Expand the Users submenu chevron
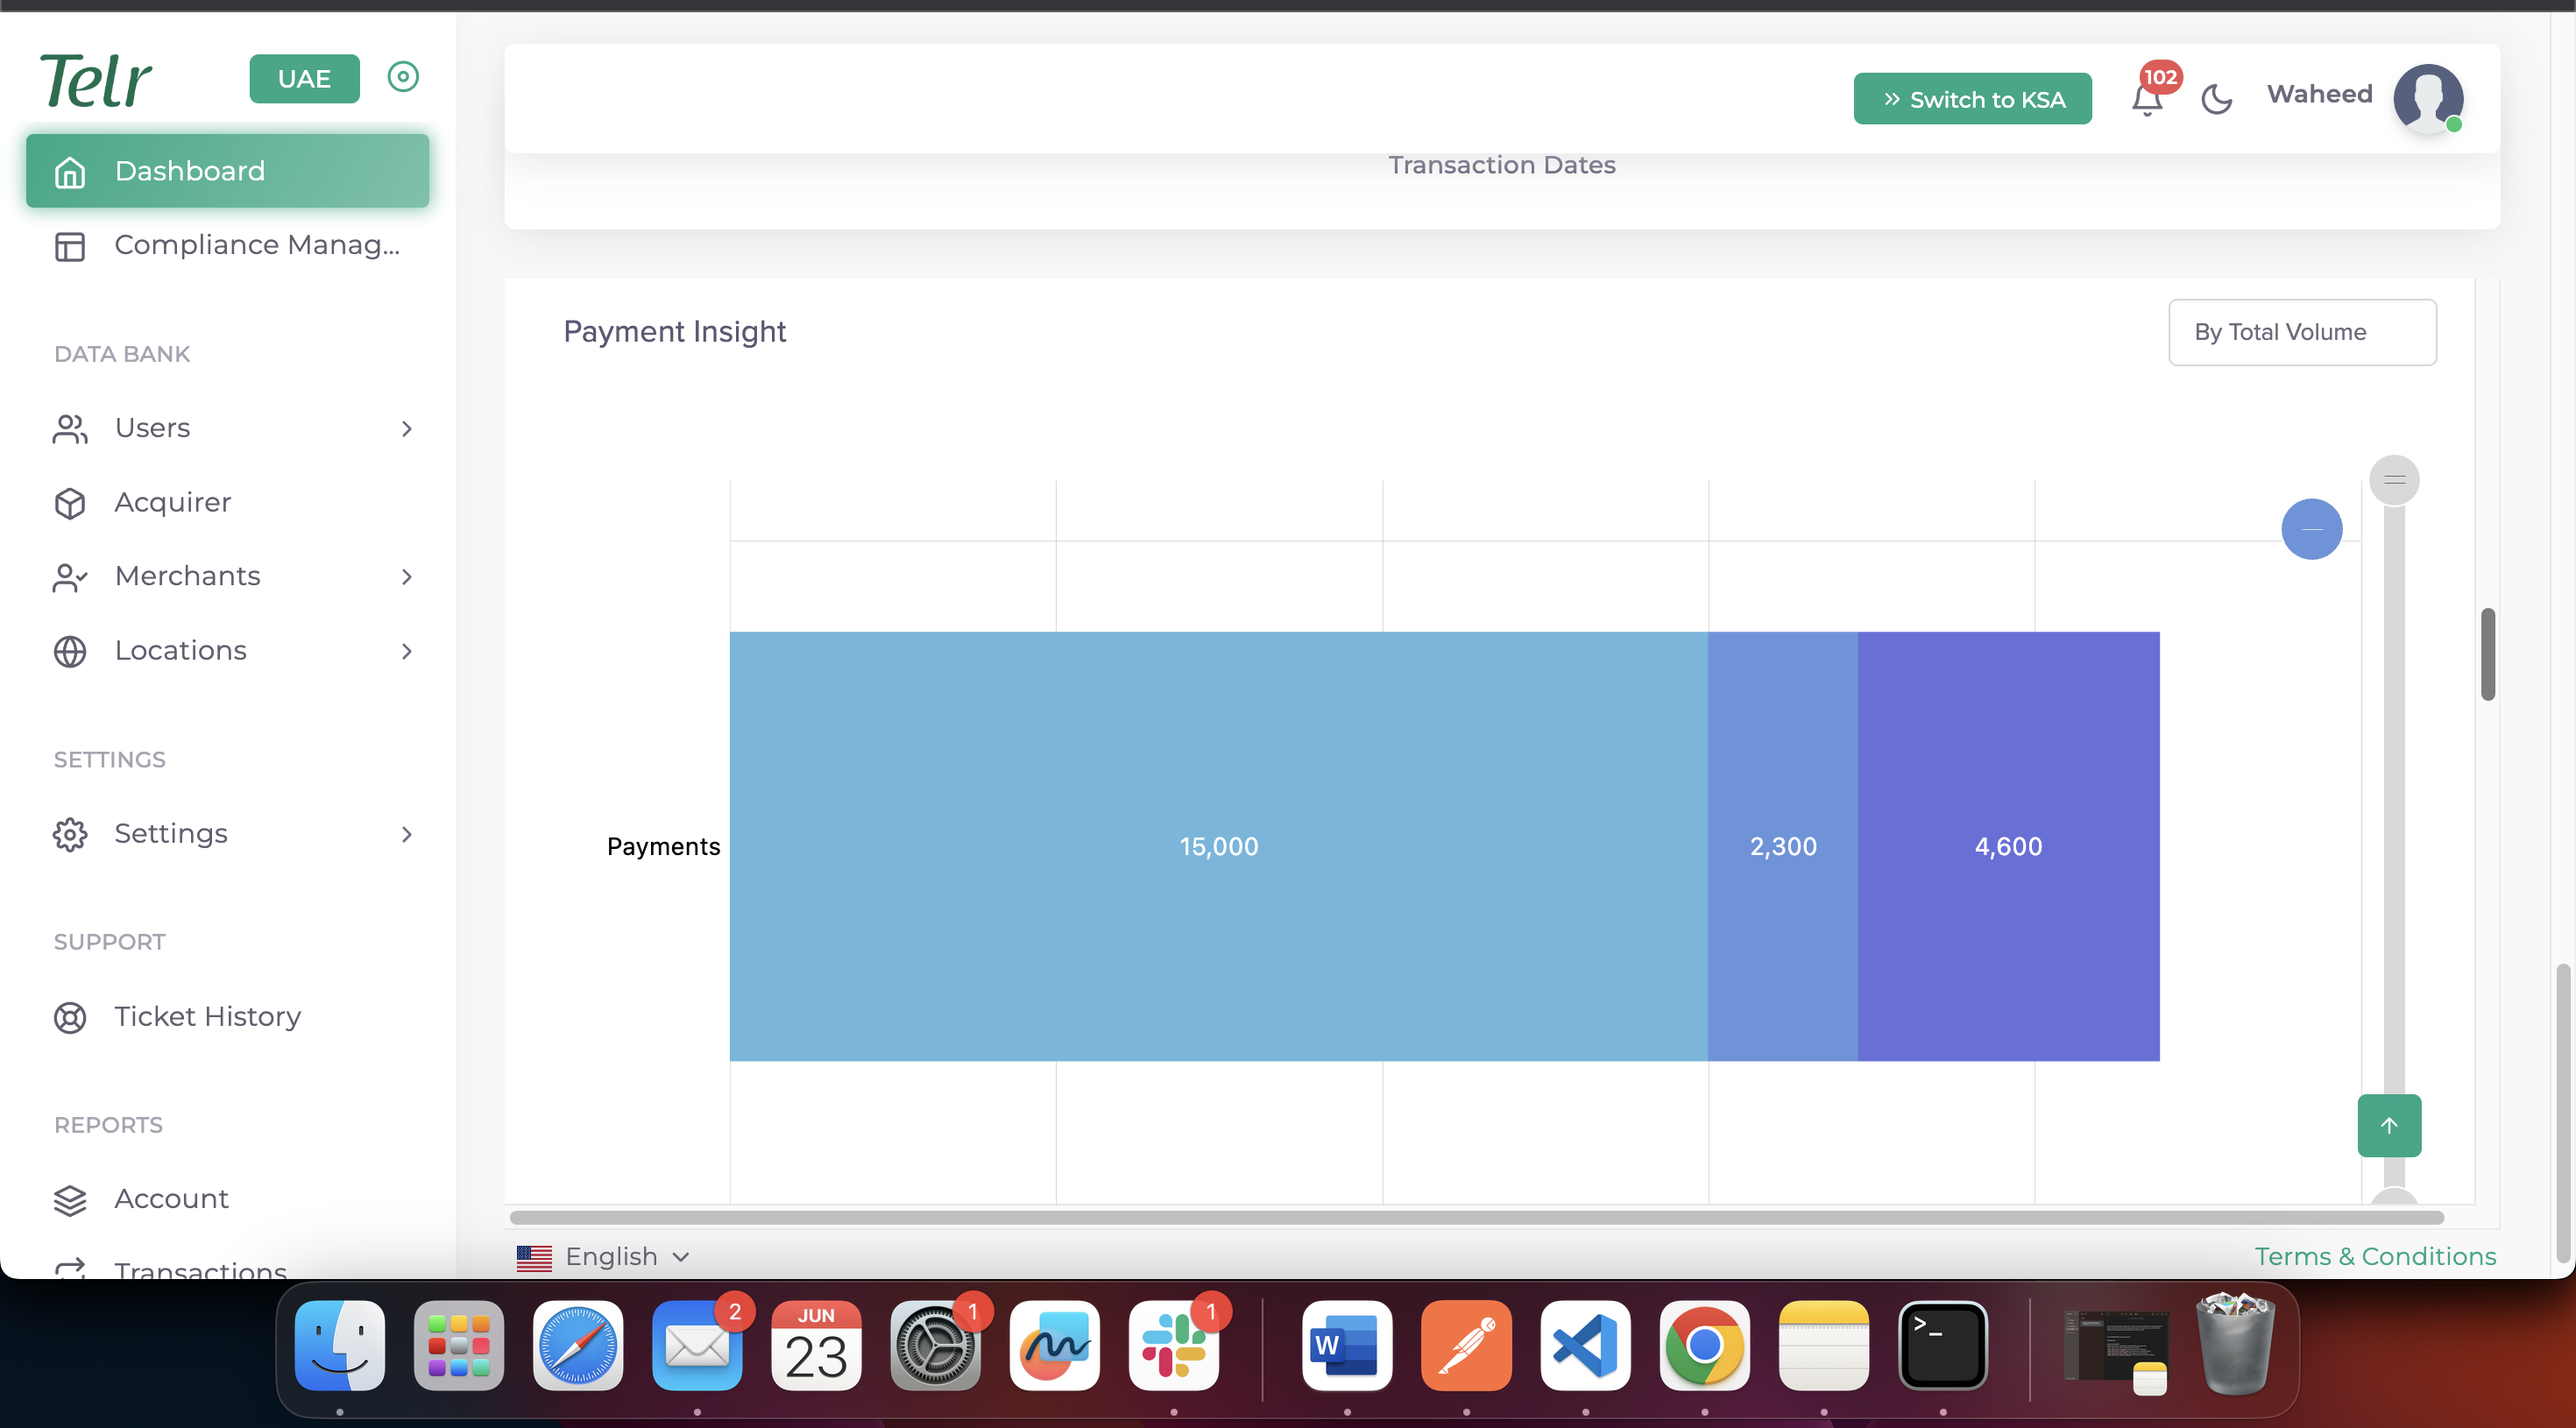 pos(406,429)
